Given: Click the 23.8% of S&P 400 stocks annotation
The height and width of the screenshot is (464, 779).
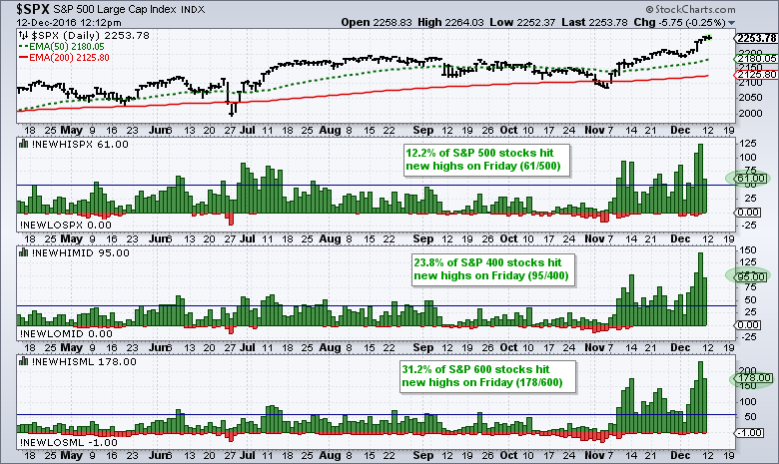Looking at the screenshot, I should 492,269.
